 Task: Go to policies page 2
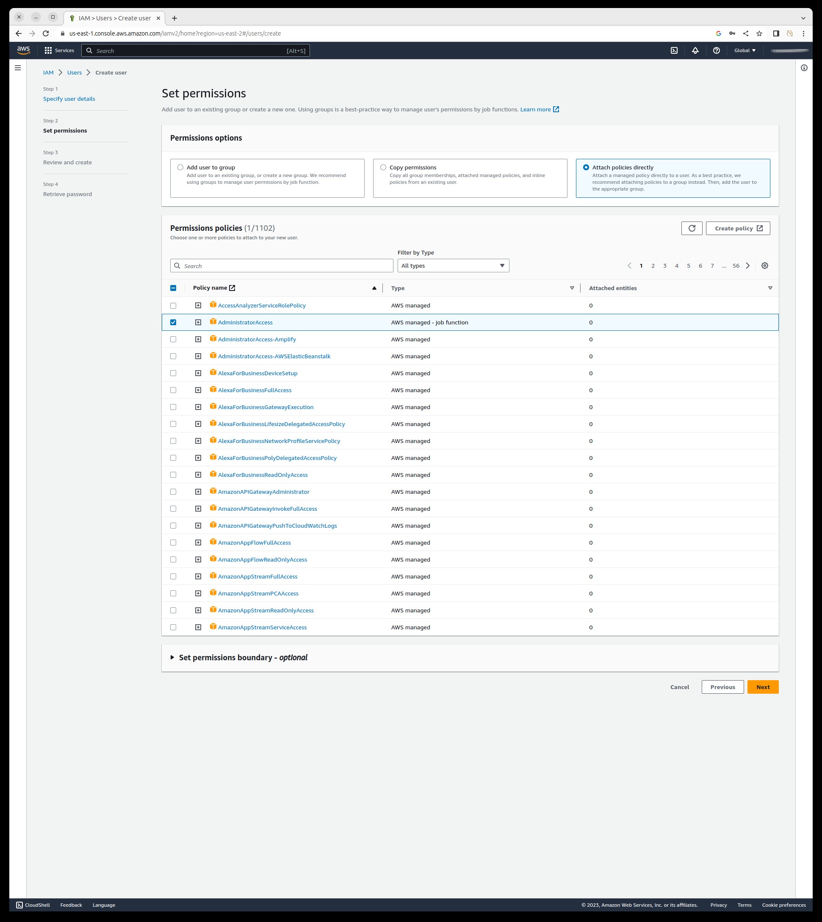click(x=653, y=266)
